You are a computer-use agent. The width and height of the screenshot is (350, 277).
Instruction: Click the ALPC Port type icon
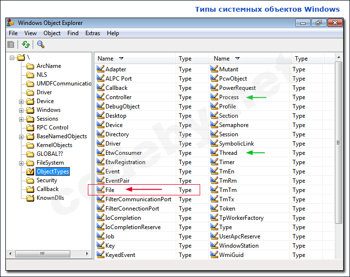click(x=101, y=78)
